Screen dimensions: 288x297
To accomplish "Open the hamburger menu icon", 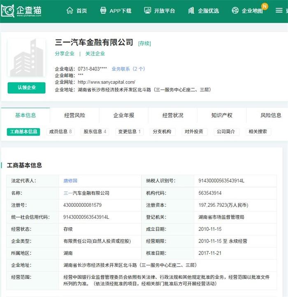I will tap(279, 10).
